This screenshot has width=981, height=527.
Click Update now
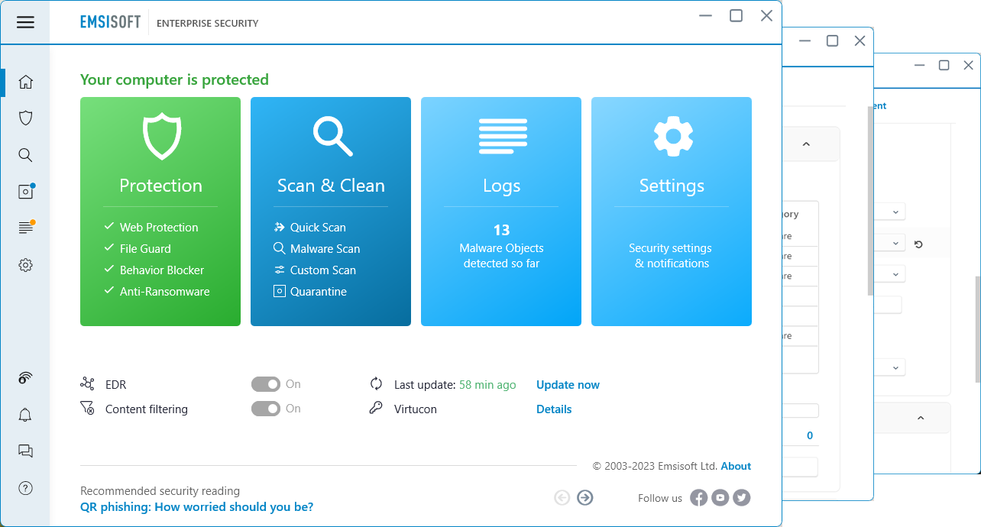(x=568, y=384)
